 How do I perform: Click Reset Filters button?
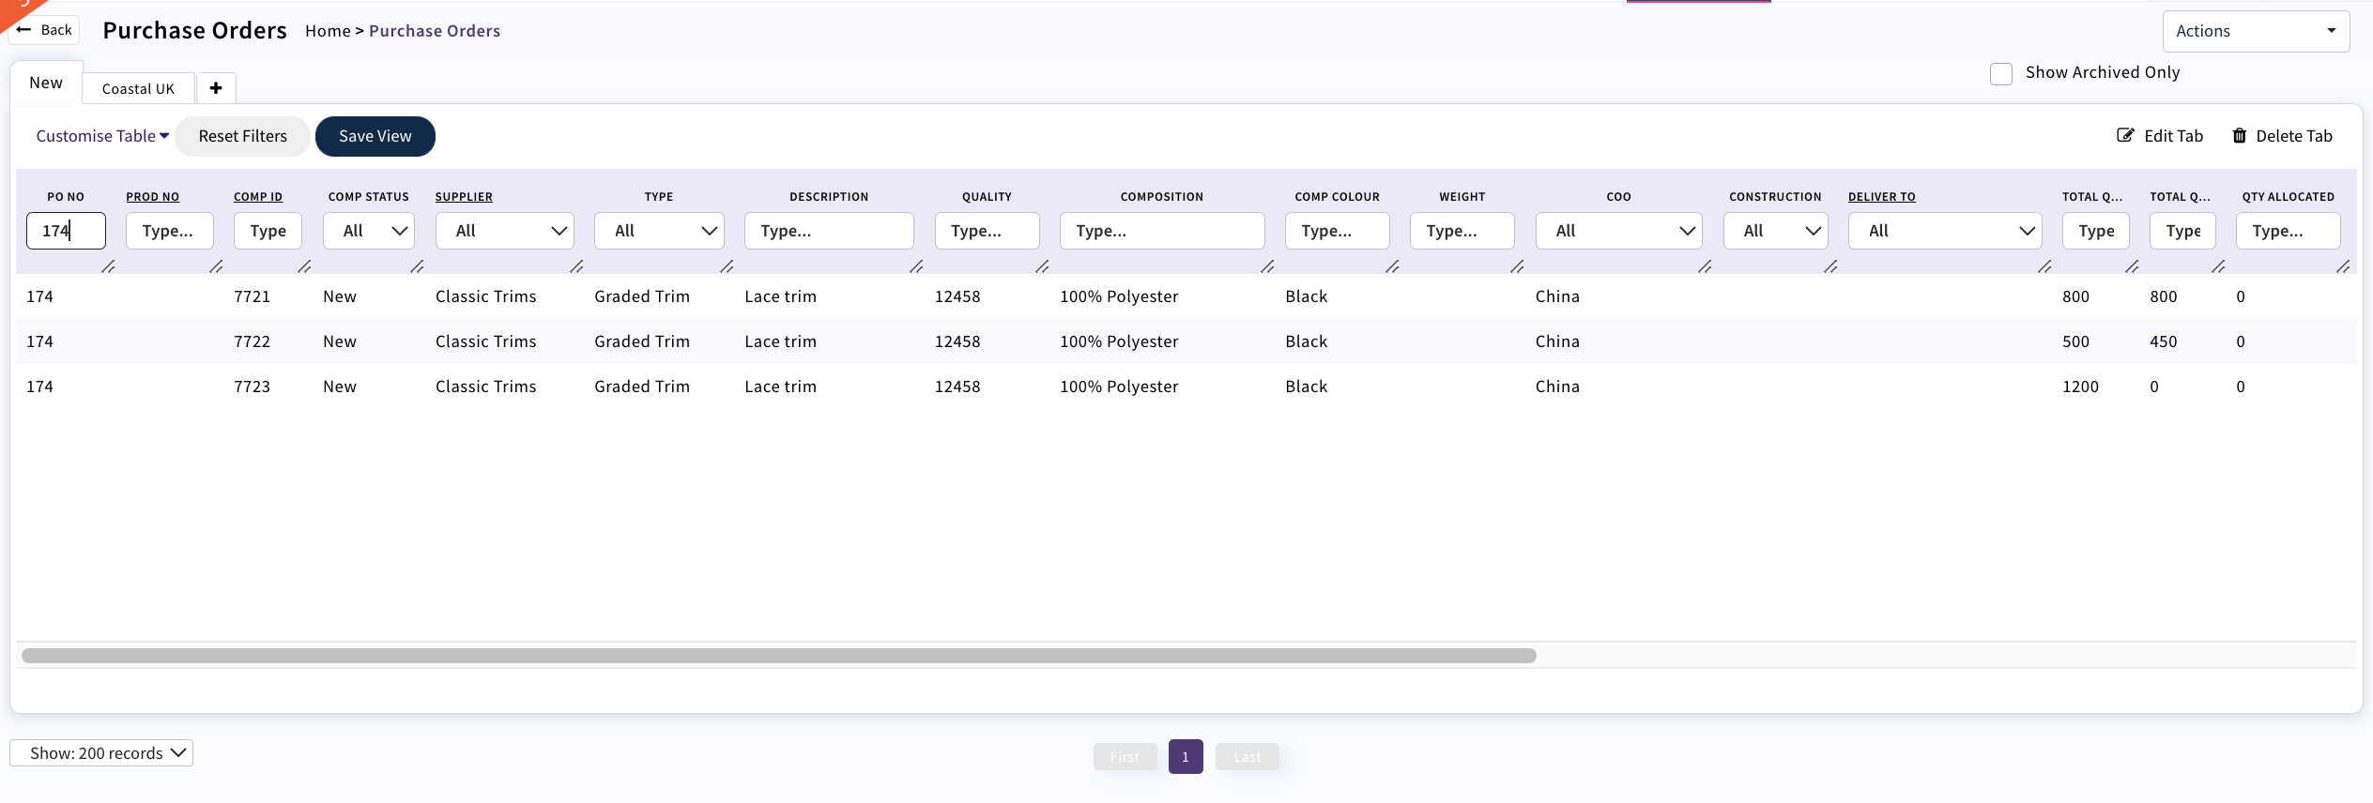(x=242, y=136)
